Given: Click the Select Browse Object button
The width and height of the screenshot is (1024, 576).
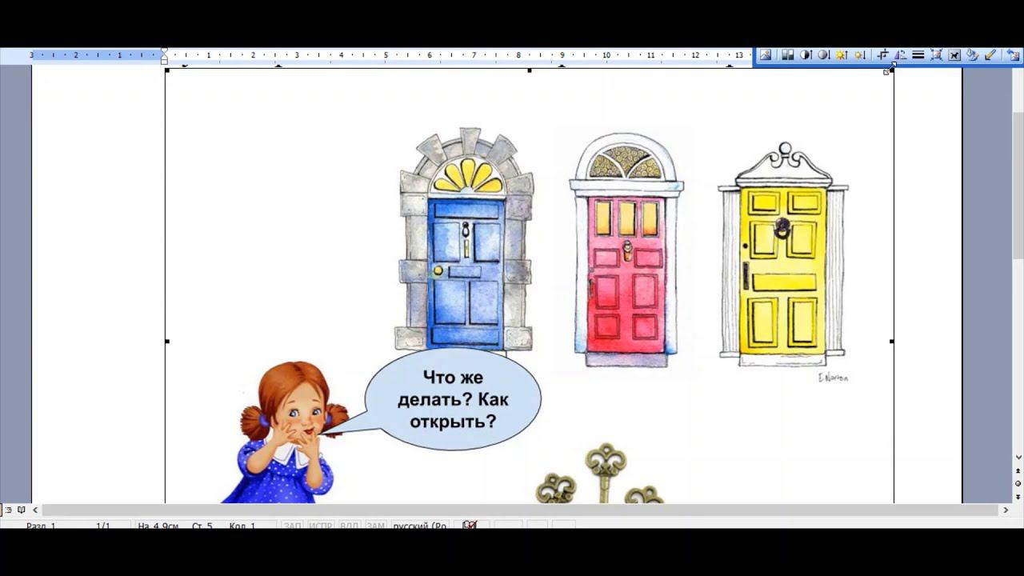Looking at the screenshot, I should [x=1018, y=483].
